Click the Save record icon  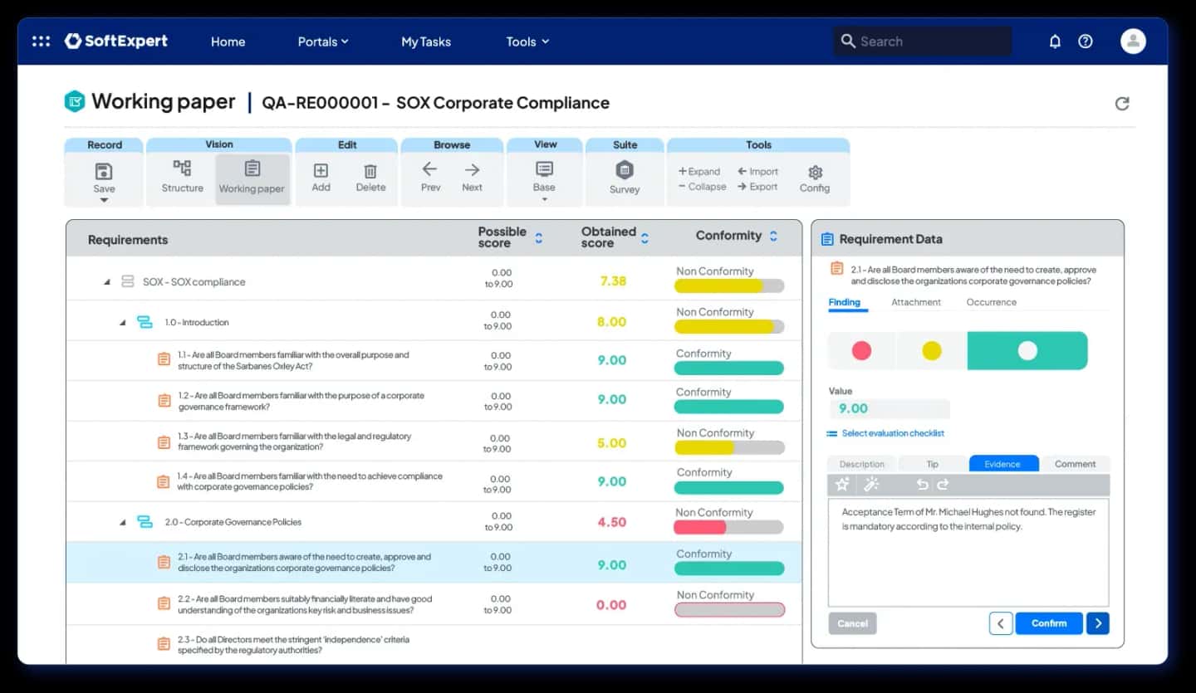(x=104, y=172)
